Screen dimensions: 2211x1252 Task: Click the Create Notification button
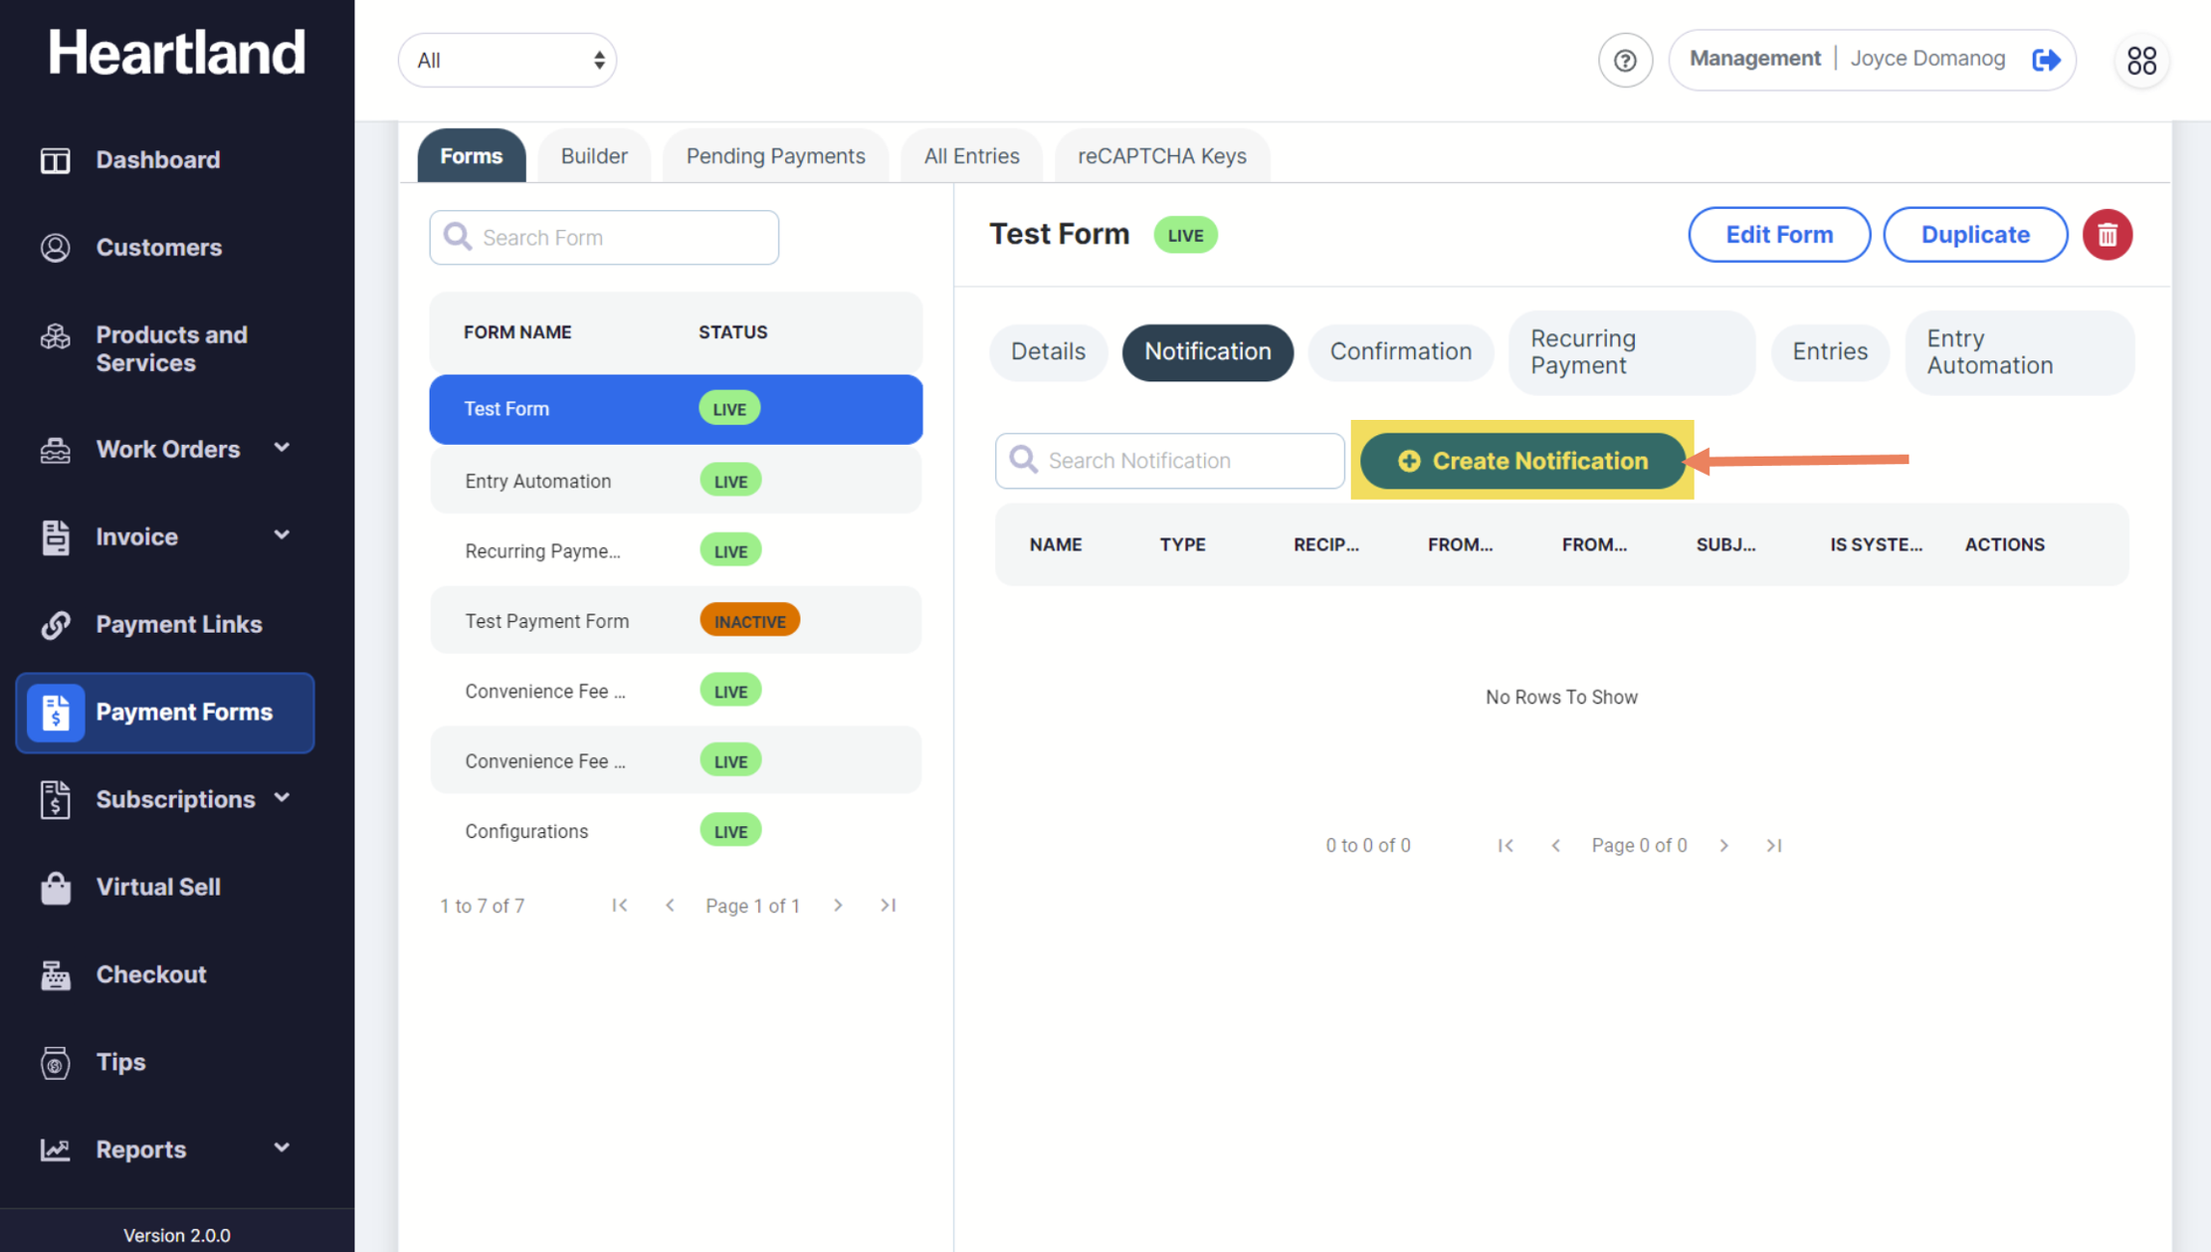pos(1522,461)
